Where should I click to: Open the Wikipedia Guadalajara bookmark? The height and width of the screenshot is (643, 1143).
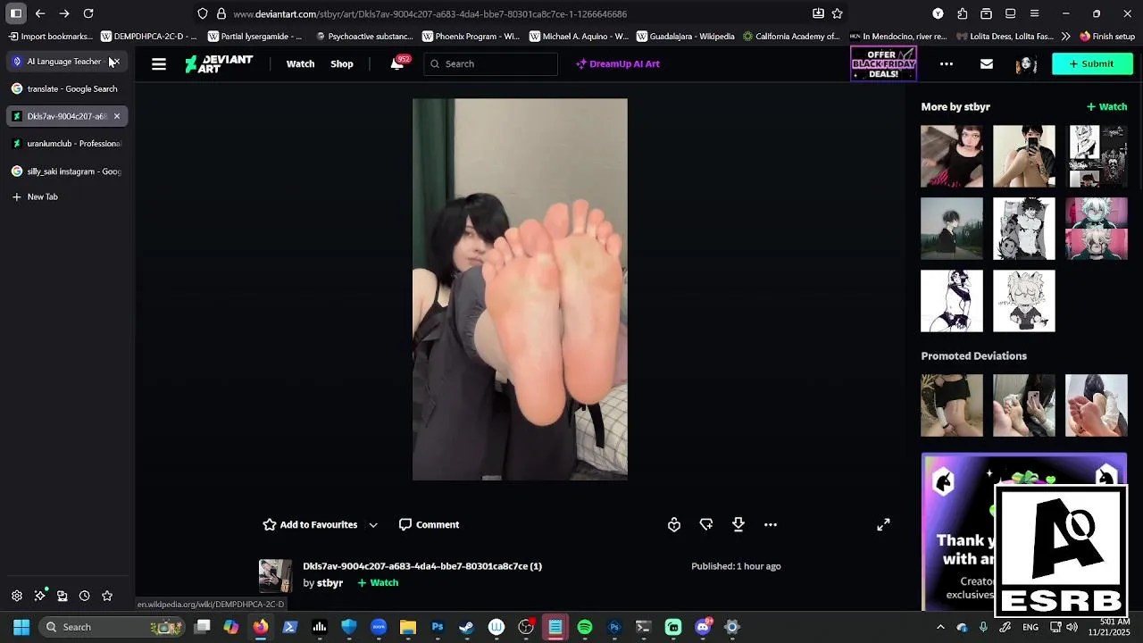pos(686,37)
